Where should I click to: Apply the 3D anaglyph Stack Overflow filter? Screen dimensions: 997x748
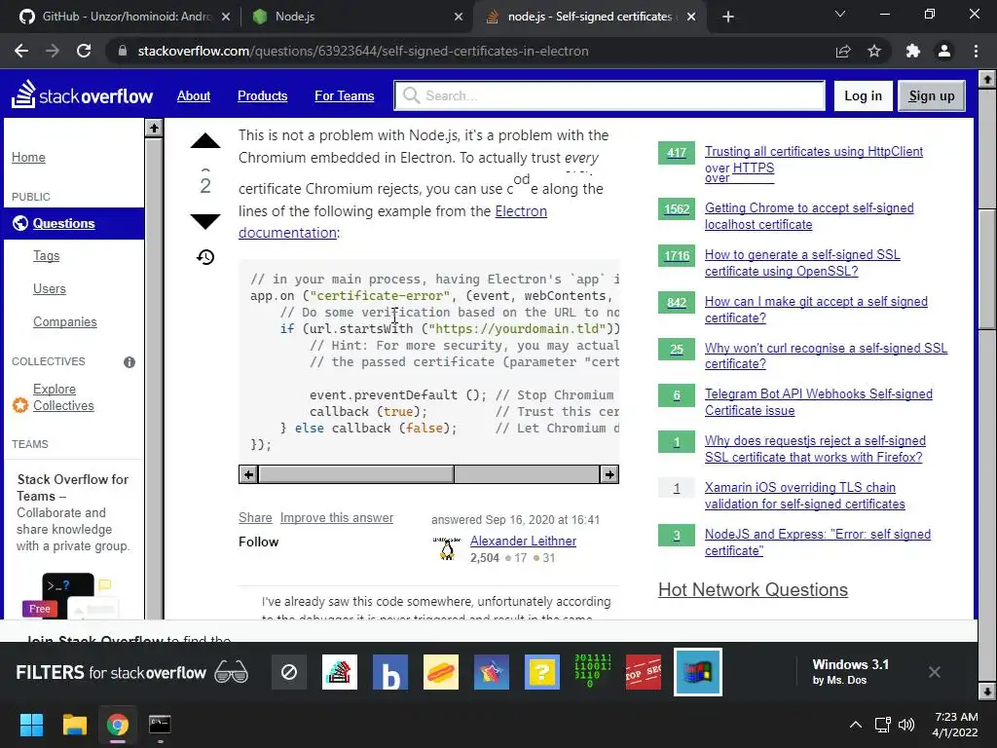pos(340,672)
